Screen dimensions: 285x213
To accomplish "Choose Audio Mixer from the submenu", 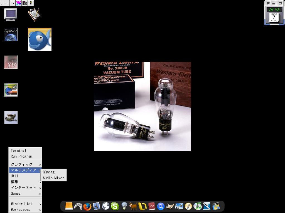I will tap(53, 178).
